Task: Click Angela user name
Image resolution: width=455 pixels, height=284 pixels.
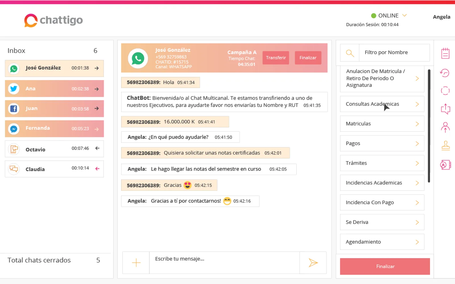Action: point(441,17)
